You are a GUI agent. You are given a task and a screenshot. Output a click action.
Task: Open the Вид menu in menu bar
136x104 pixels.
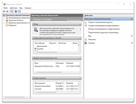coord(21,8)
